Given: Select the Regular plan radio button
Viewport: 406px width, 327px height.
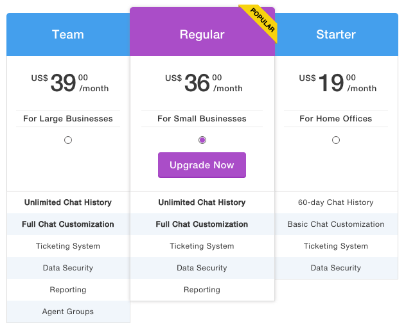Looking at the screenshot, I should 202,140.
